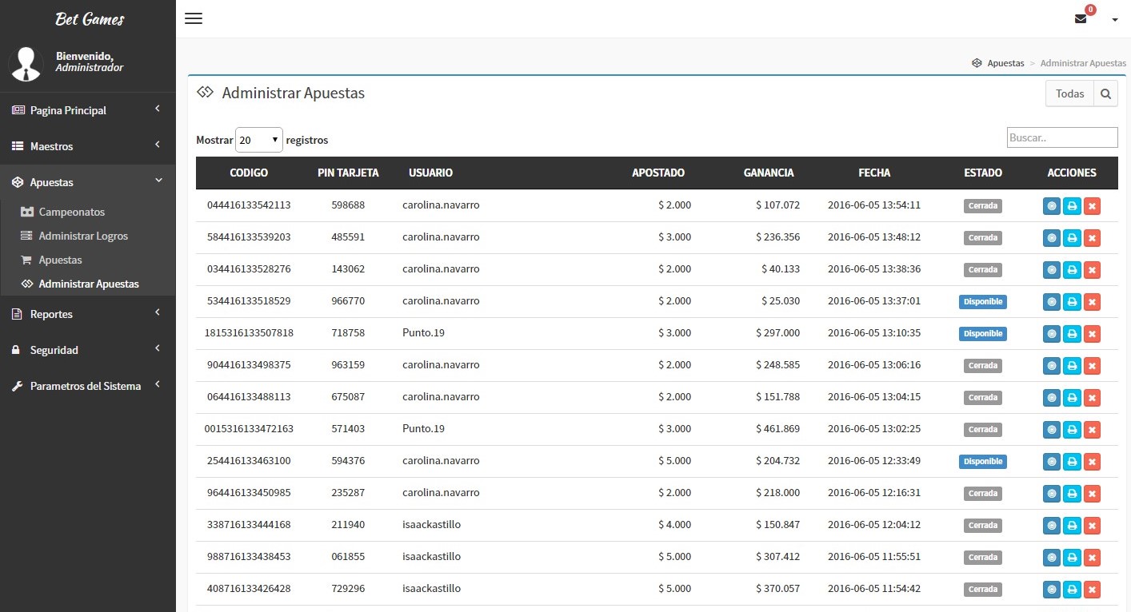Click the Todas filter button
Viewport: 1131px width, 612px height.
pos(1069,94)
